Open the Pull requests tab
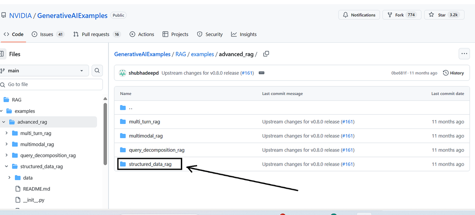Image resolution: width=475 pixels, height=215 pixels. [97, 34]
